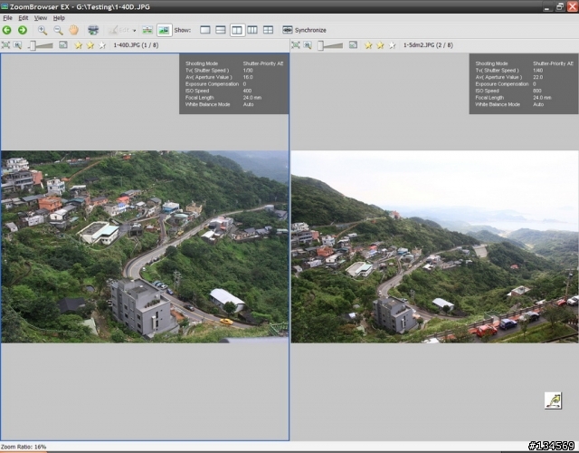
Task: Select the right 1-5dm2 coastal photo
Action: pos(434,246)
